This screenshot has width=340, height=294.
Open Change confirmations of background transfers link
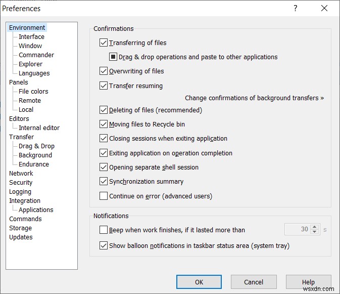tap(254, 98)
